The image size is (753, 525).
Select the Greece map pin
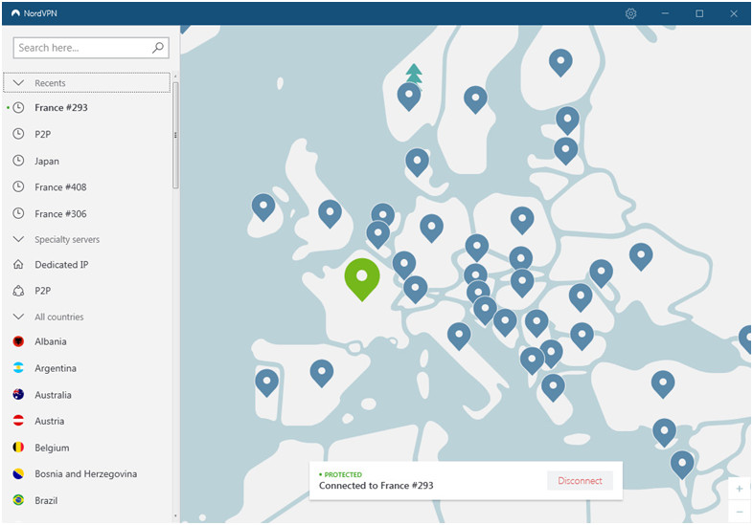pos(553,387)
